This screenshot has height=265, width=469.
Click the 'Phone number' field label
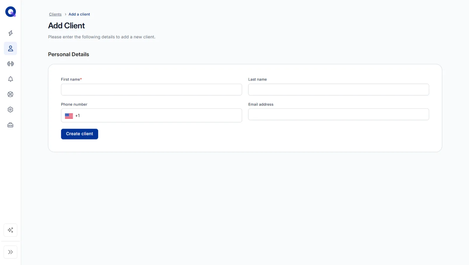pyautogui.click(x=74, y=104)
